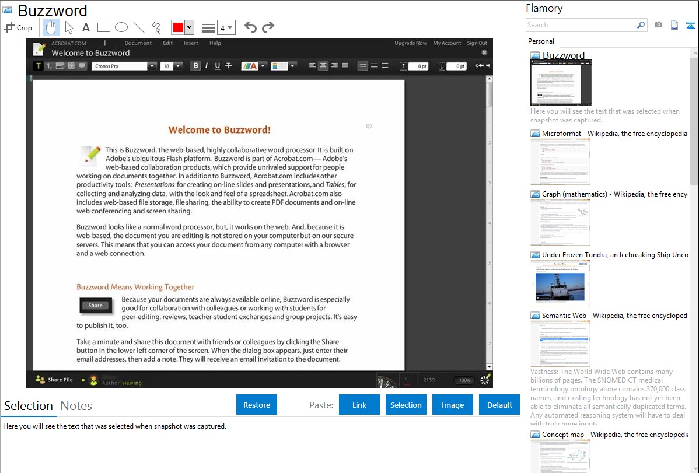The height and width of the screenshot is (473, 699).
Task: Open the text color dropdown arrow
Action: pyautogui.click(x=263, y=66)
